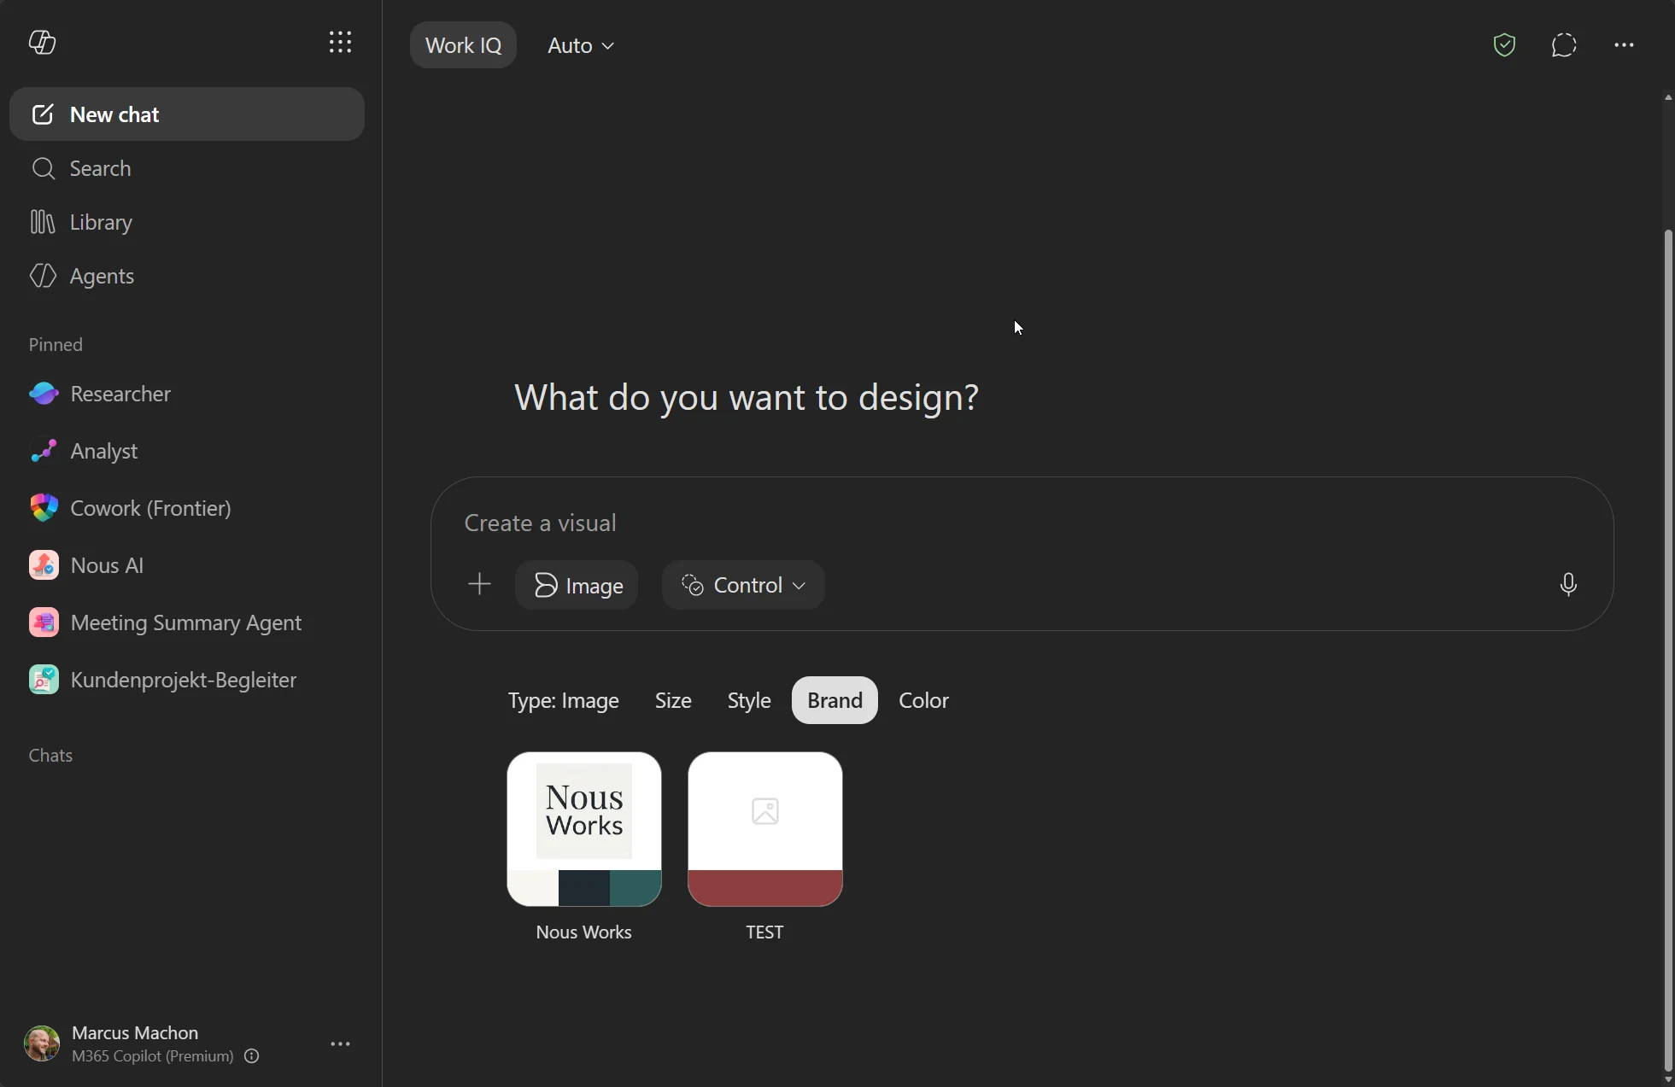Screen dimensions: 1675x1087
Task: Open the Control dropdown
Action: (x=743, y=585)
